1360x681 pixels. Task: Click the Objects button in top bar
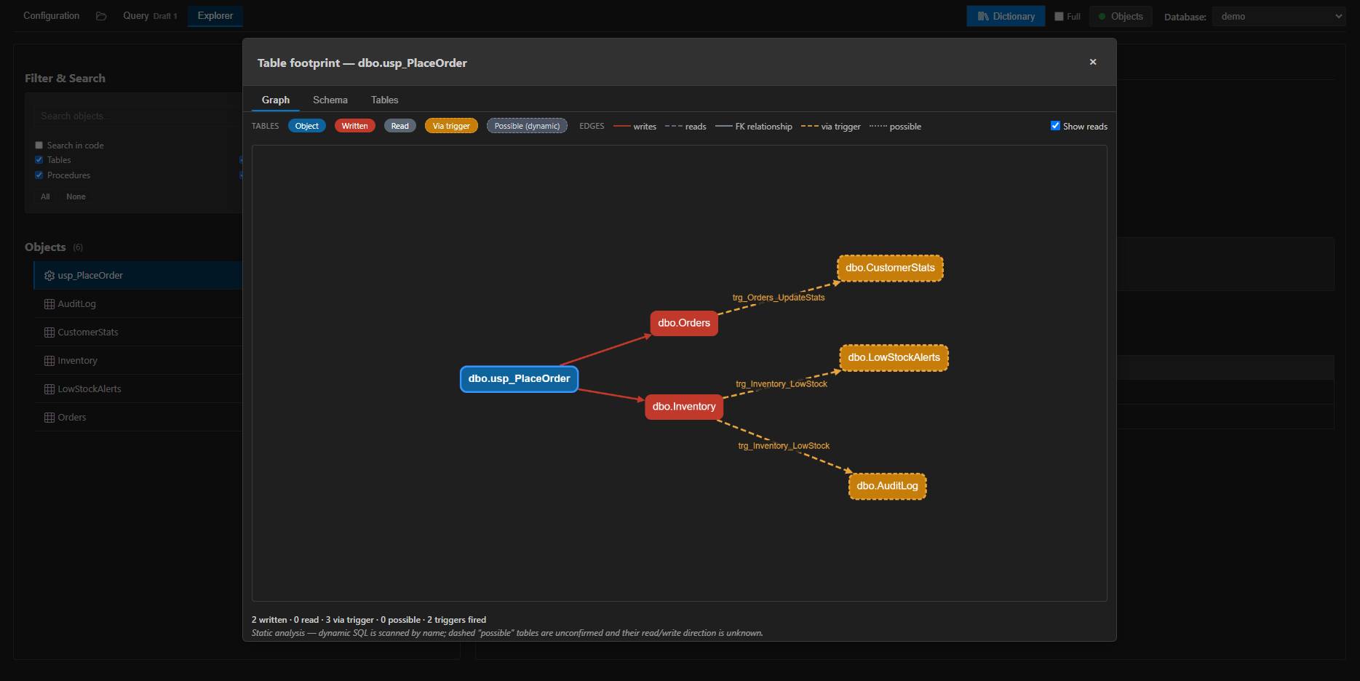point(1121,16)
